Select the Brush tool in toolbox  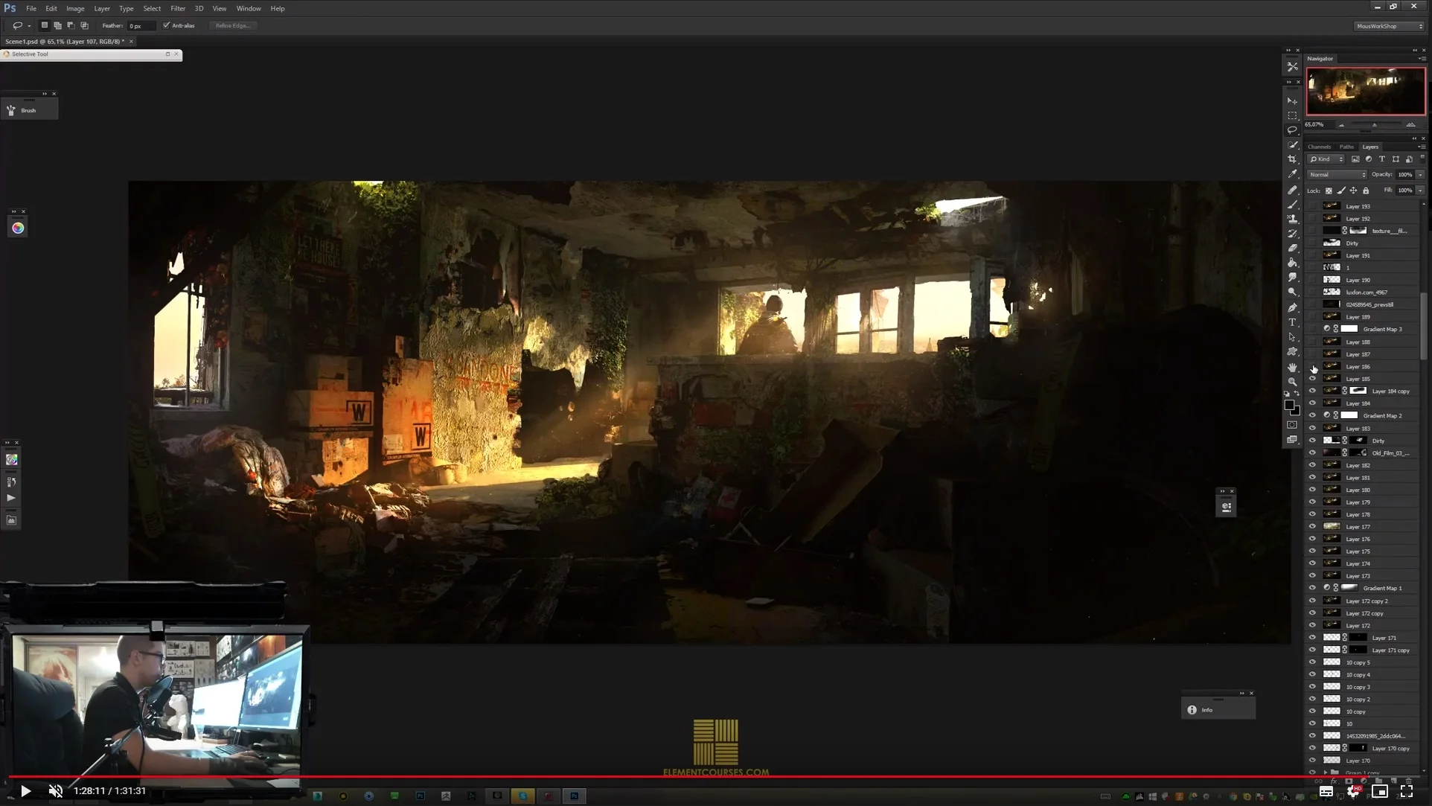(x=1292, y=205)
